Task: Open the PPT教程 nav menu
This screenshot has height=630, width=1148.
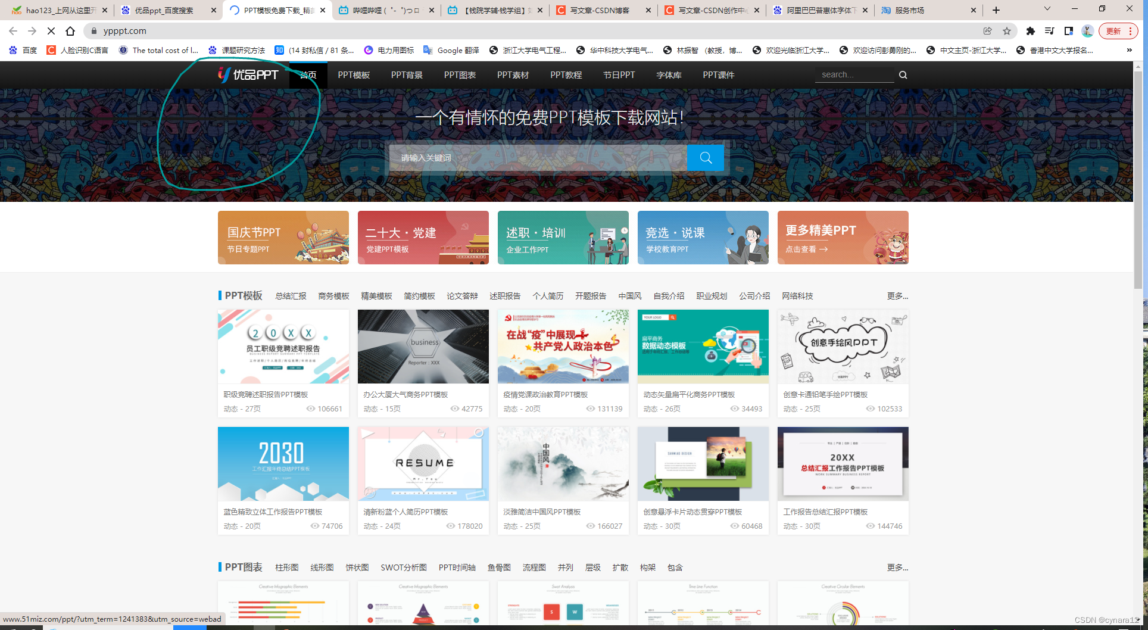Action: (x=566, y=75)
